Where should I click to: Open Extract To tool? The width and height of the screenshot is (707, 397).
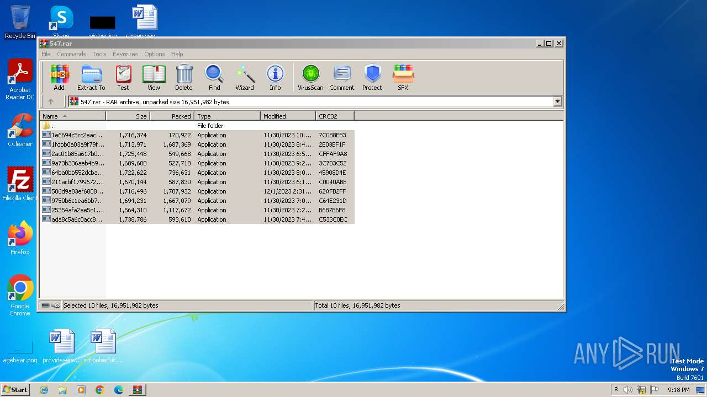click(x=91, y=78)
